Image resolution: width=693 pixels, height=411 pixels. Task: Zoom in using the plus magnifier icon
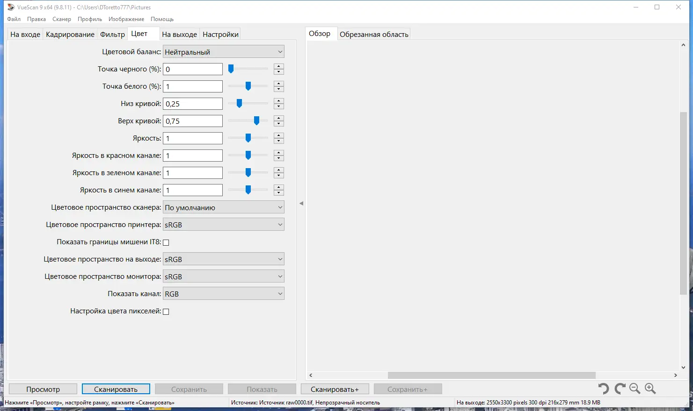(x=650, y=389)
